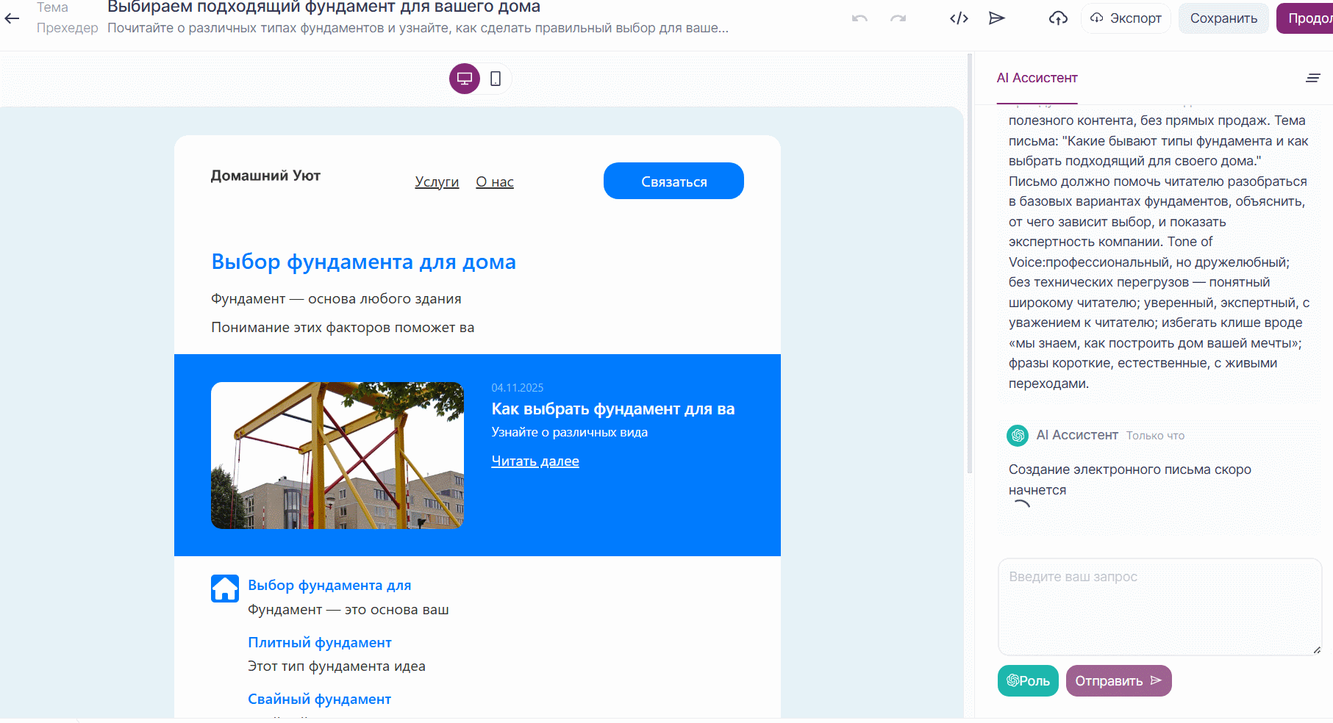The image size is (1333, 723).
Task: Open the О нас link
Action: (x=495, y=181)
